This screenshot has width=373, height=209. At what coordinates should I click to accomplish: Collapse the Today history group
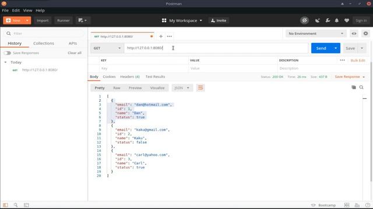pos(5,62)
